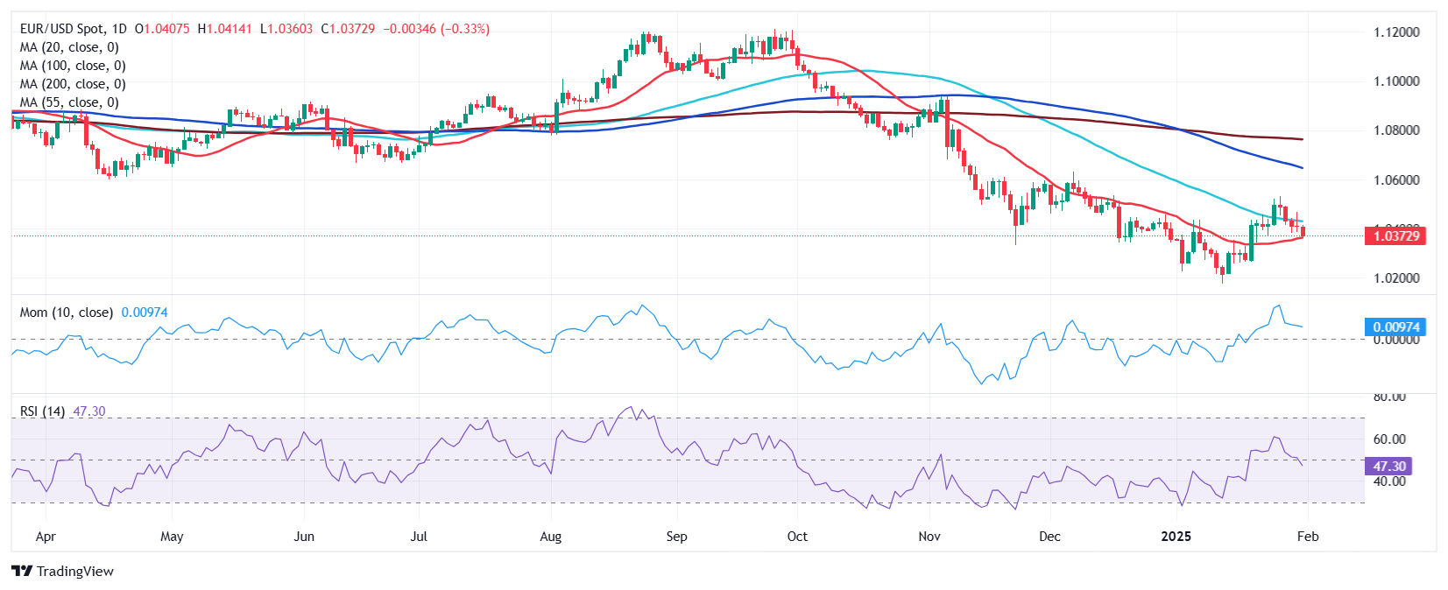Click the blue 0.00974 momentum value tag
The image size is (1448, 590).
(x=1395, y=327)
